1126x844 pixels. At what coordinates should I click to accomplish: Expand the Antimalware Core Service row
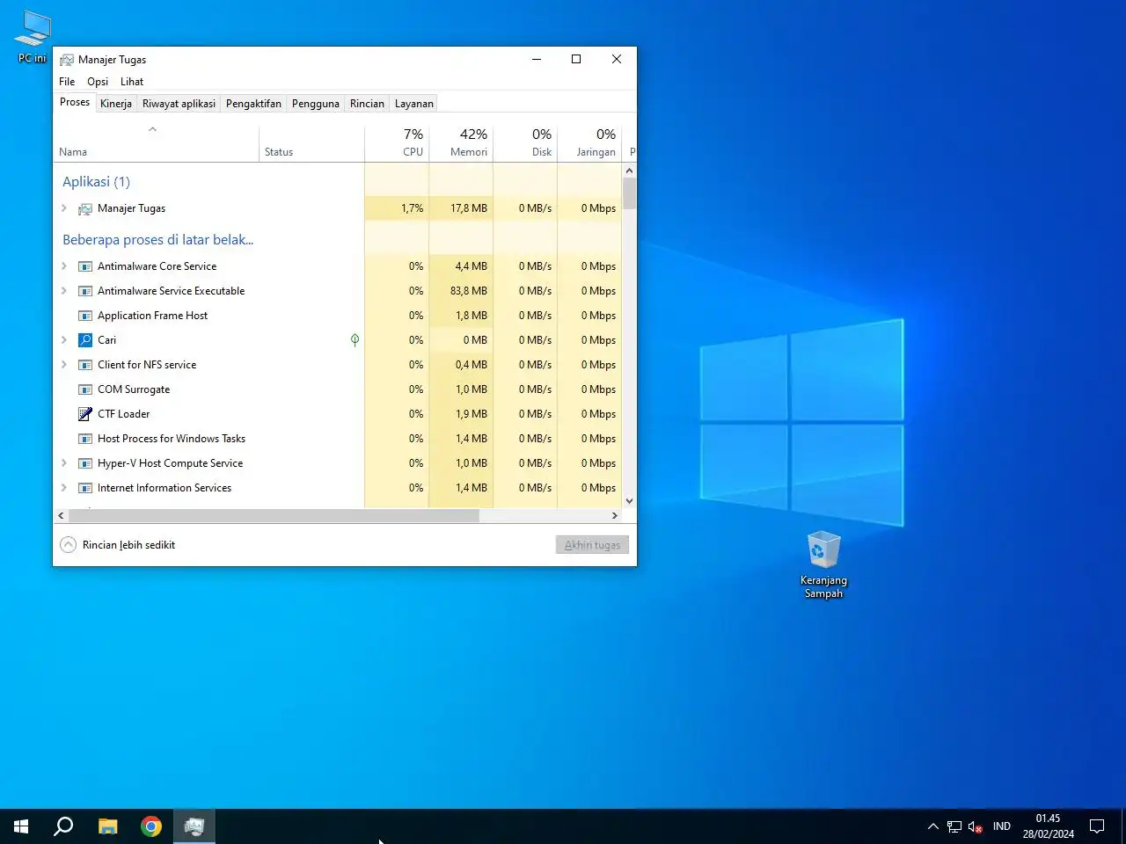pyautogui.click(x=64, y=266)
